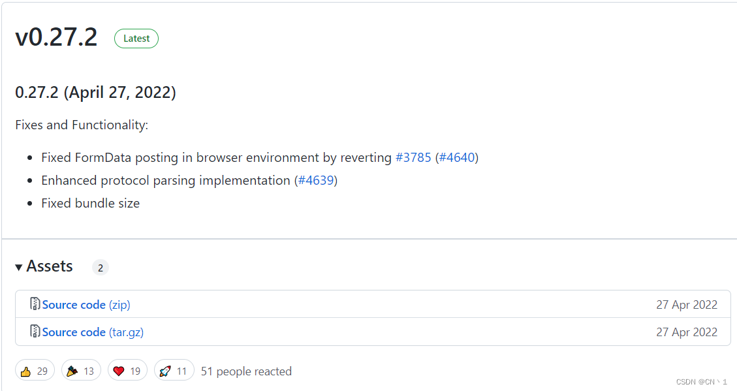Click the "Fixed bundle size" bullet text
This screenshot has height=391, width=737.
click(x=90, y=203)
